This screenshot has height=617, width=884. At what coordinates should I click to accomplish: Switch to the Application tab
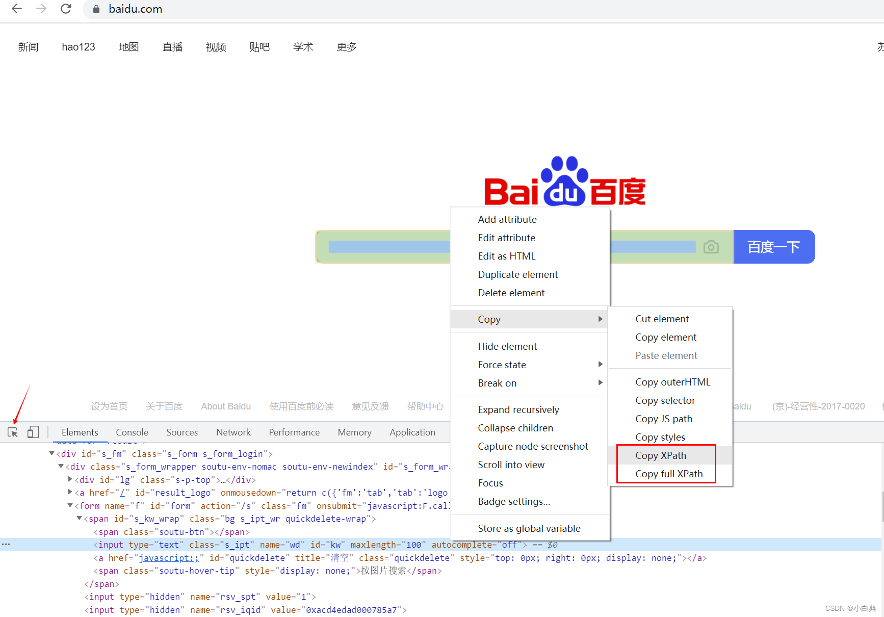pos(412,432)
